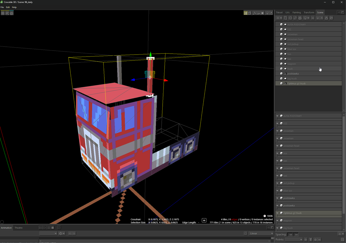Open the Scene list menu dropdown
Viewport: 346px width, 243px height.
279,18
